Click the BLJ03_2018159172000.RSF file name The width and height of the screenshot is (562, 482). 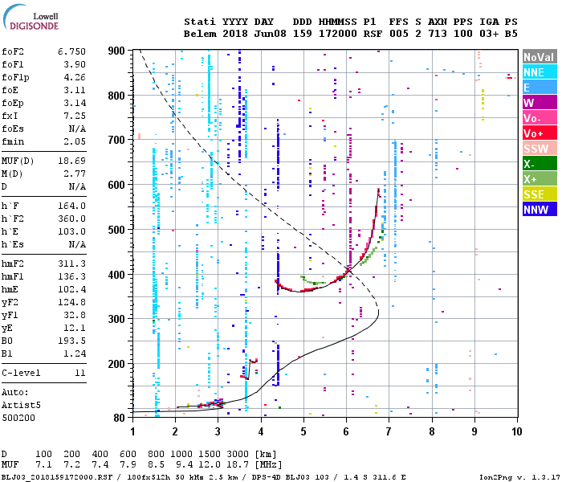click(x=57, y=477)
